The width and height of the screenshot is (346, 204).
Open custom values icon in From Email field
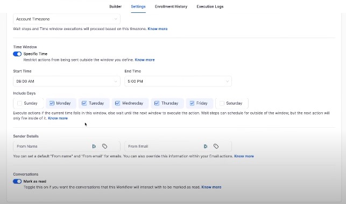coord(206,147)
